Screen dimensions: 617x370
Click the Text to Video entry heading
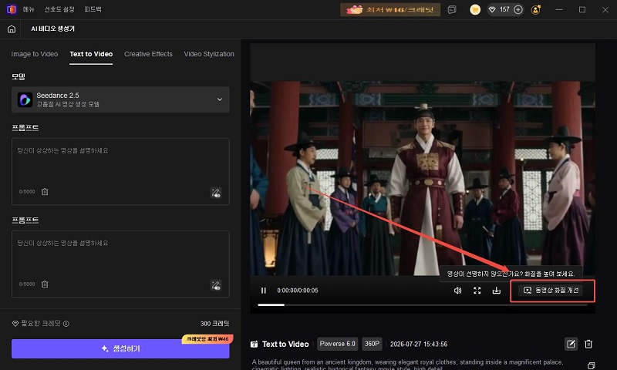click(285, 345)
